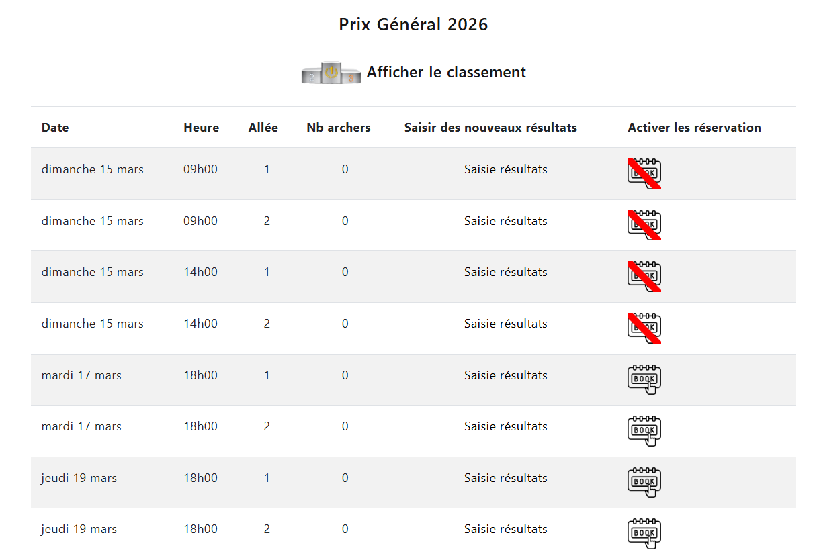Click Saisie résultats for jeudi 19 mars allée 2
Image resolution: width=813 pixels, height=558 pixels.
tap(505, 528)
